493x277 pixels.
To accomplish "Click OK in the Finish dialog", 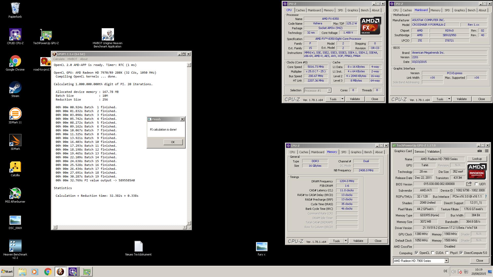I will pyautogui.click(x=173, y=142).
